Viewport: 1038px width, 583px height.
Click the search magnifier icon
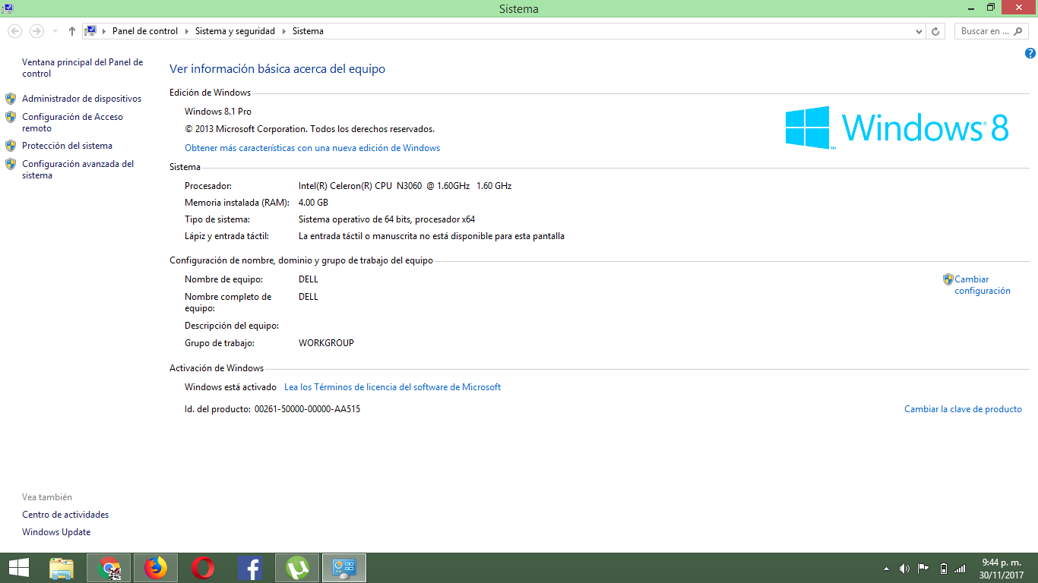coord(1018,31)
